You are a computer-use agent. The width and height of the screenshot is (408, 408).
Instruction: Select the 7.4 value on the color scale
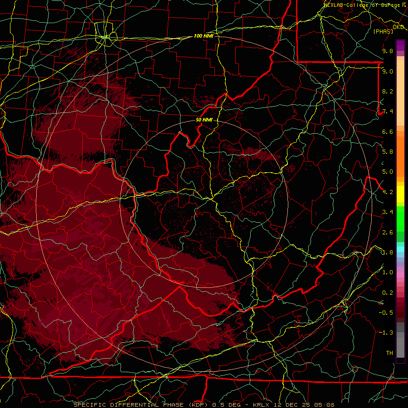pyautogui.click(x=388, y=112)
